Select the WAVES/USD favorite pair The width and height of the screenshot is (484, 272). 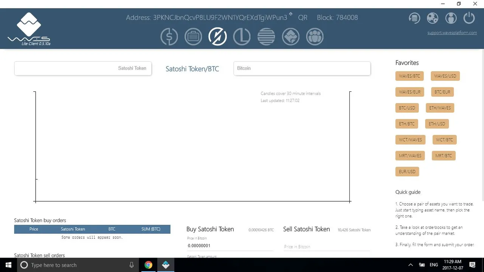445,76
